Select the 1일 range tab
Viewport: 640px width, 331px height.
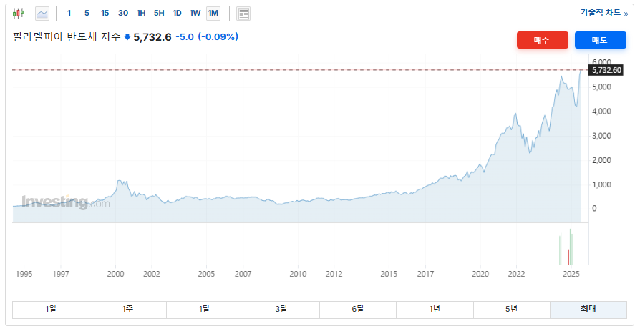[x=51, y=310]
